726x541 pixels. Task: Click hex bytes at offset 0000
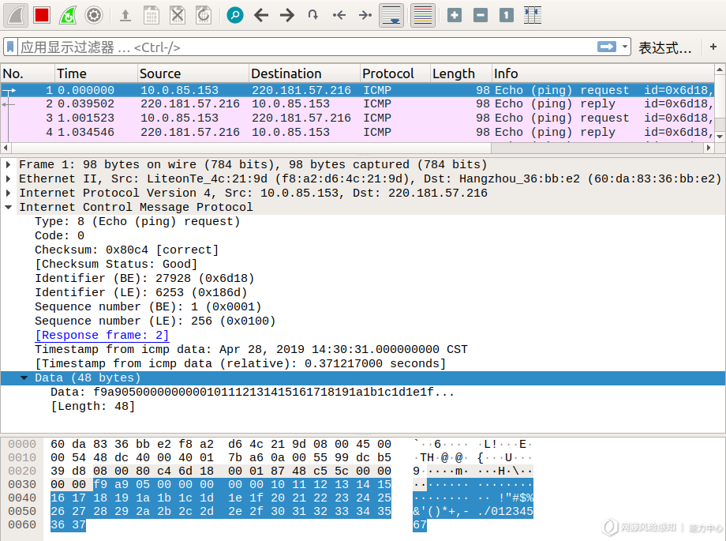point(220,444)
